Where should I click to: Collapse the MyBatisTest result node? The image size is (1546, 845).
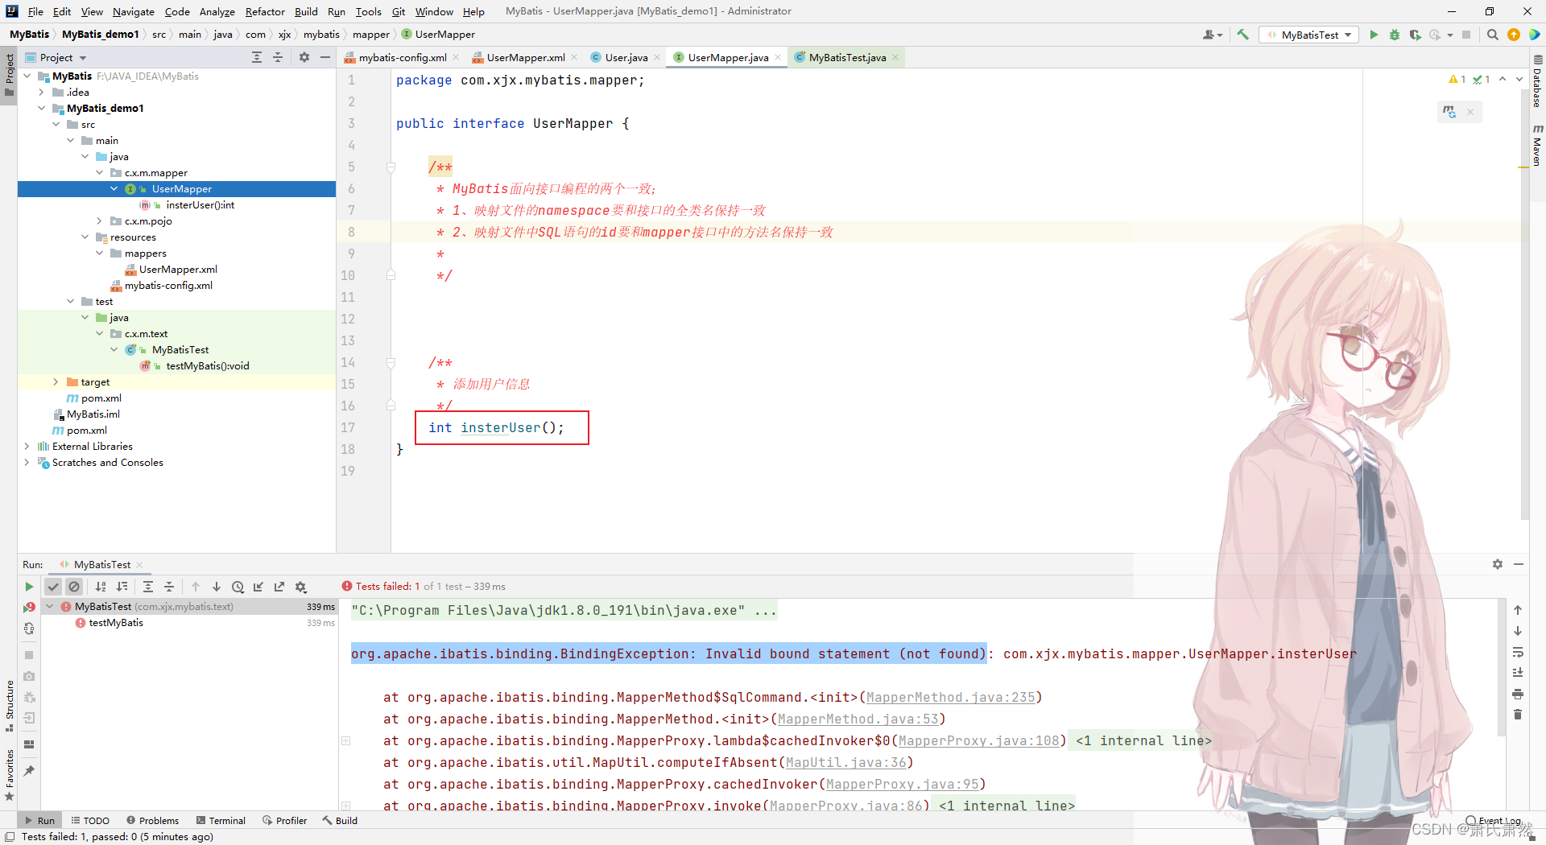point(50,606)
